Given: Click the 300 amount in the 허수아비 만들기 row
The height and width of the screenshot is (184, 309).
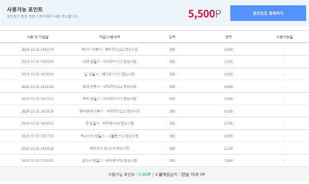Looking at the screenshot, I should [x=172, y=136].
